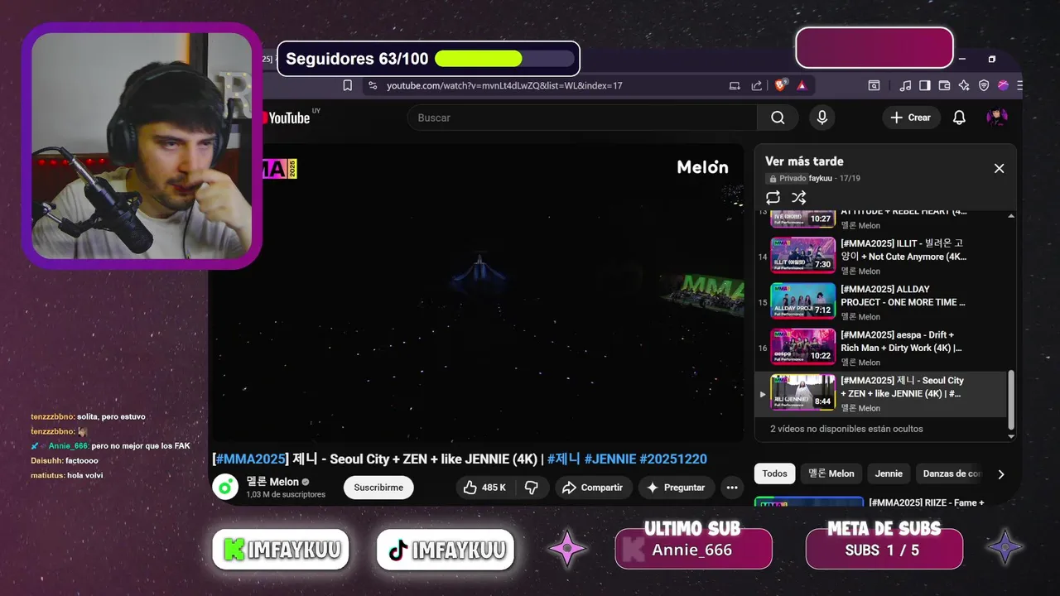
Task: Click aespa Drift + Rich Man title
Action: click(x=902, y=341)
